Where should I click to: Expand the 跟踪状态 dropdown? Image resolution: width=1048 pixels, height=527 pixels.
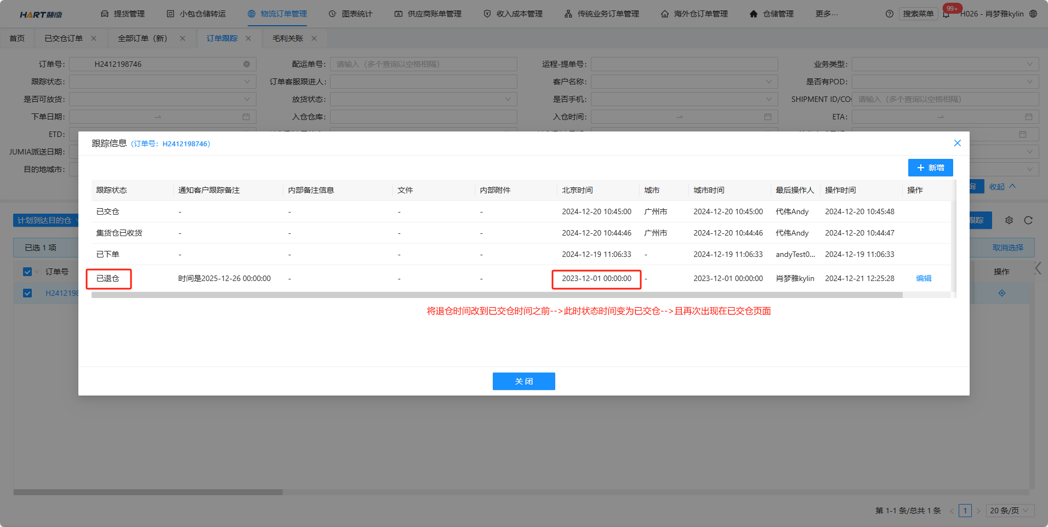pos(162,82)
